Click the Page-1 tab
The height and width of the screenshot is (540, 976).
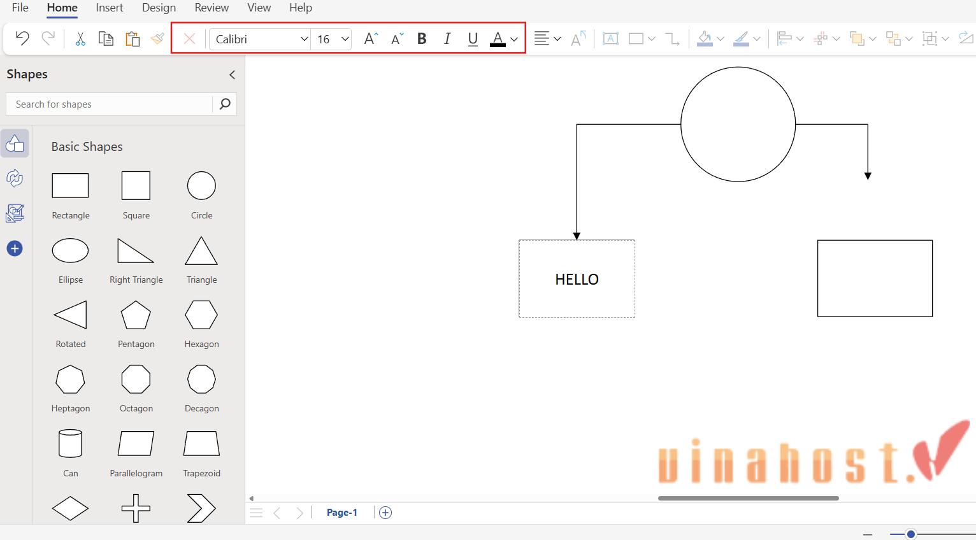pyautogui.click(x=342, y=513)
